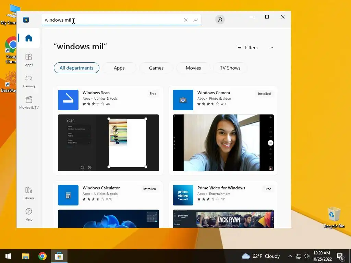Open Prime Video for Windows title
This screenshot has height=263, width=351.
click(x=221, y=188)
